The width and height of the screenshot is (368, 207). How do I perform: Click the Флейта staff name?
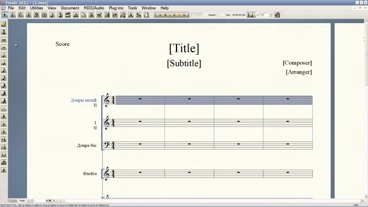coord(90,174)
